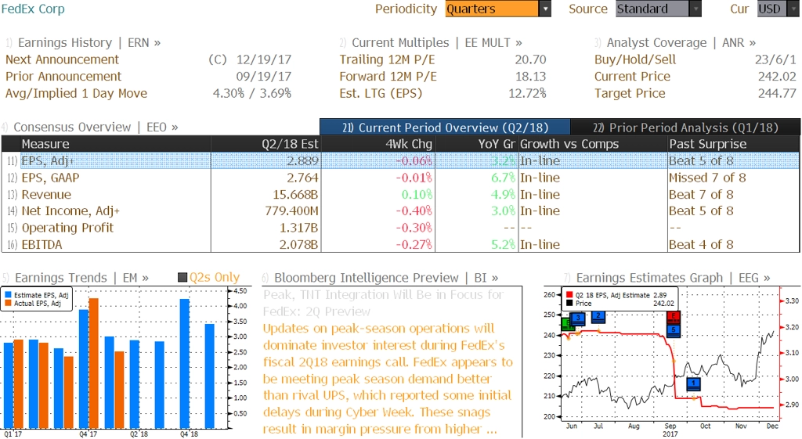Open Current Multiples EE MULT link
This screenshot has width=802, height=439.
(x=437, y=42)
